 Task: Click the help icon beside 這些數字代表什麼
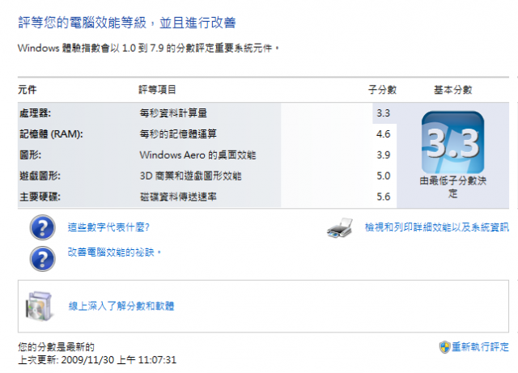42,227
